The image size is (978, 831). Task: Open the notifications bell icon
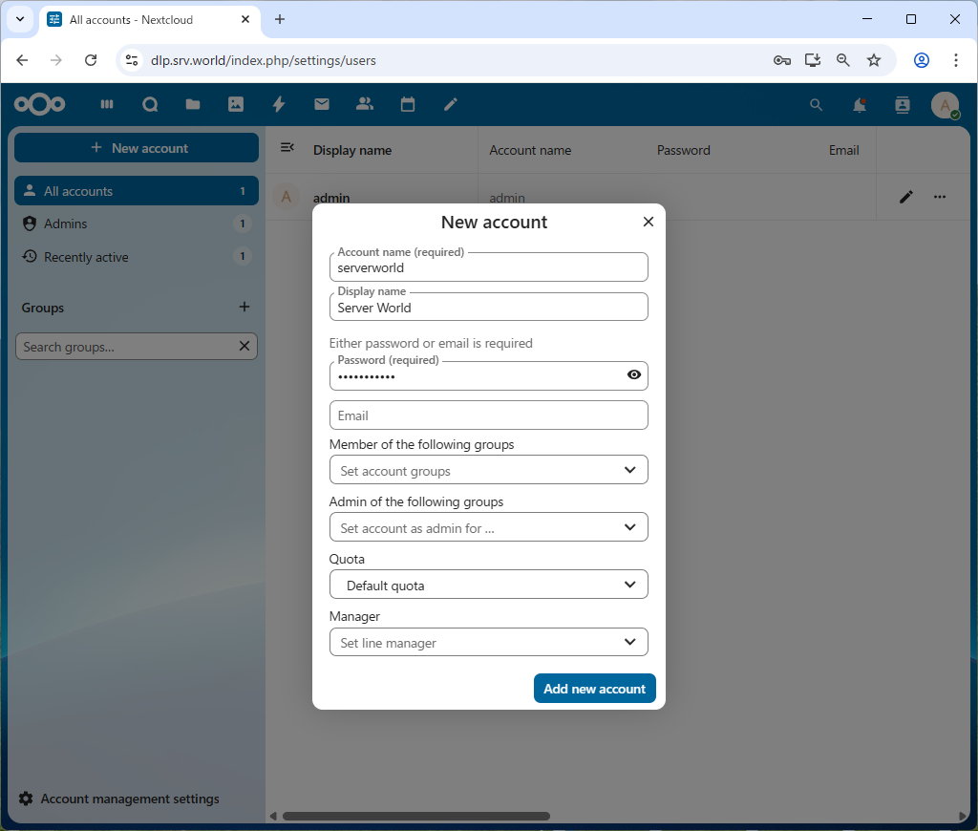tap(860, 105)
